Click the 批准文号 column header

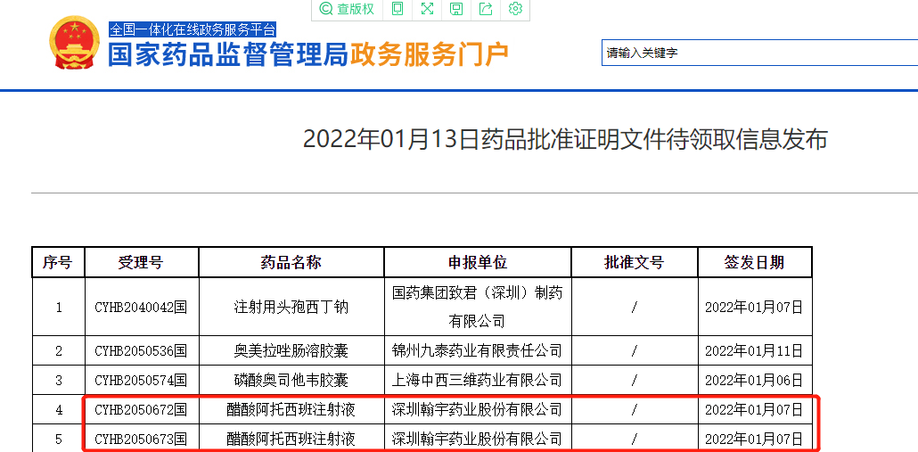click(x=634, y=262)
